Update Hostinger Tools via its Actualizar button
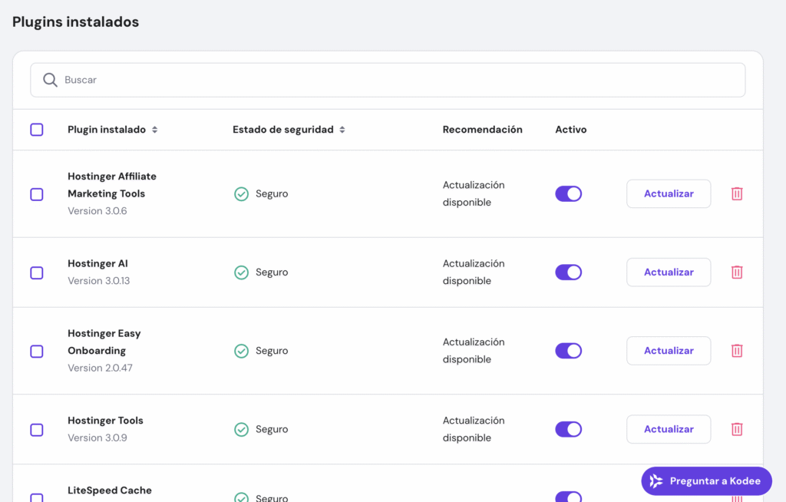 [668, 429]
